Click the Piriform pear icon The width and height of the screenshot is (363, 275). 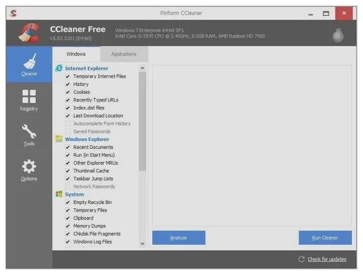[338, 34]
